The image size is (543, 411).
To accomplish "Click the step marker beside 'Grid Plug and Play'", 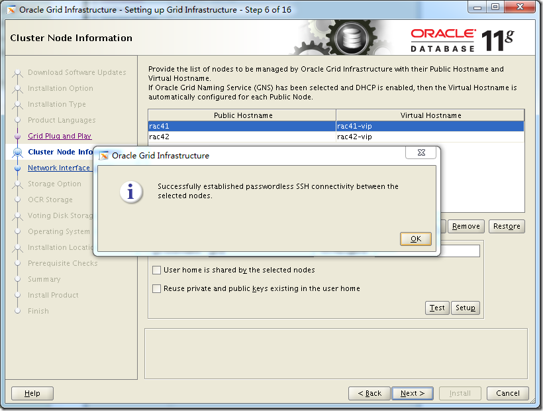I will [17, 136].
